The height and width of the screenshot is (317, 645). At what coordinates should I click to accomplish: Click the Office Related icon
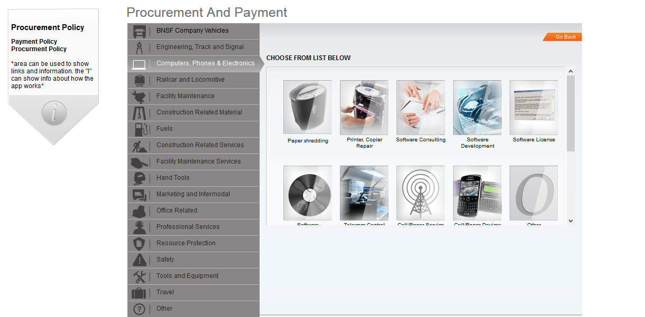[139, 211]
